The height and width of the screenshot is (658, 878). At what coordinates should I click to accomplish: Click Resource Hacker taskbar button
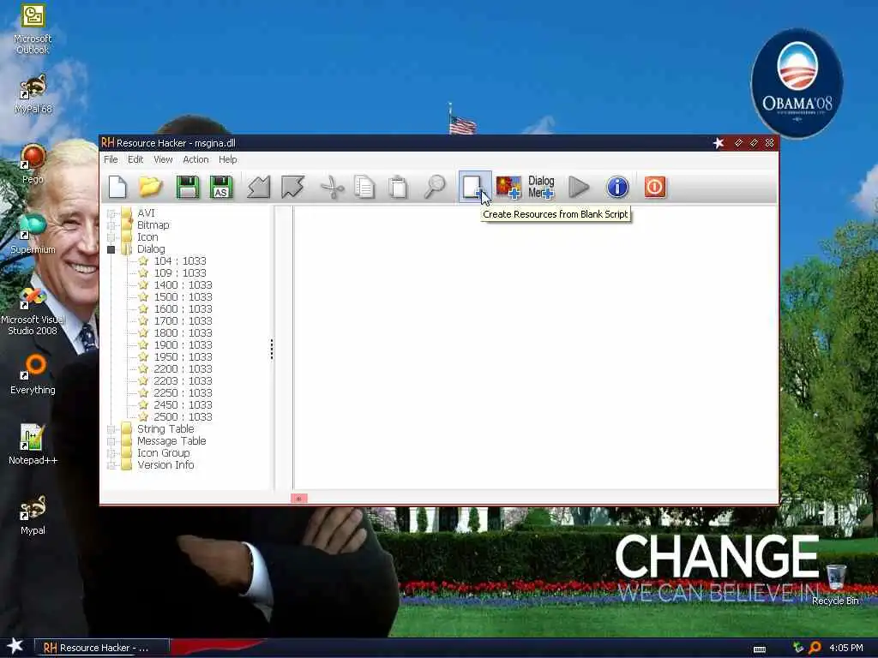(x=101, y=648)
